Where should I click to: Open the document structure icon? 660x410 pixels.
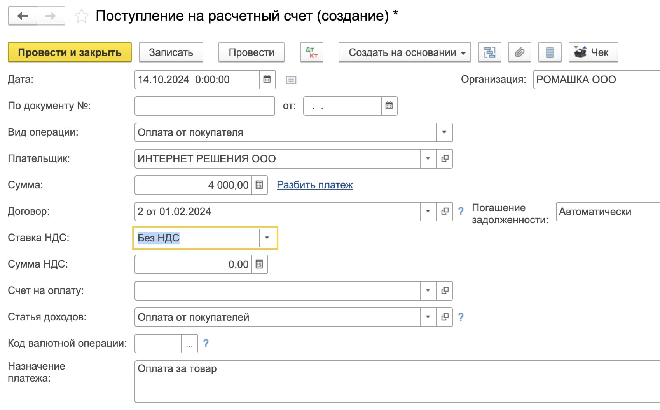point(489,52)
